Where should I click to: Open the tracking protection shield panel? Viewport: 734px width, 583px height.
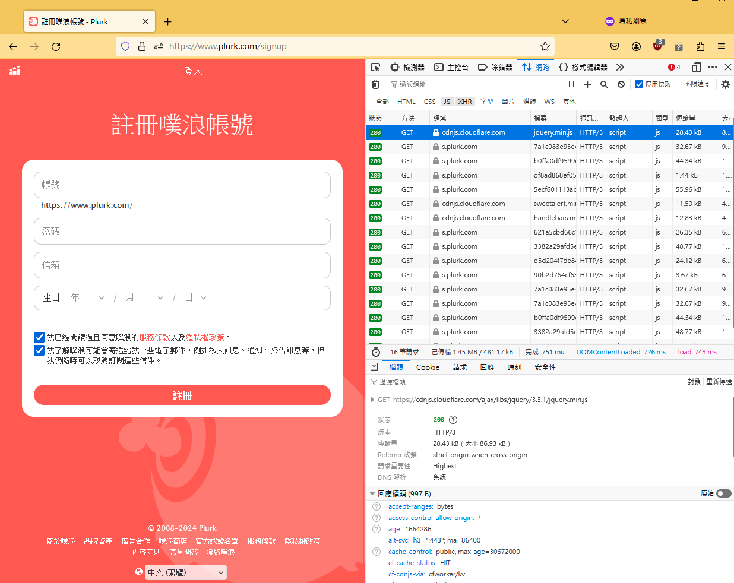(x=125, y=46)
